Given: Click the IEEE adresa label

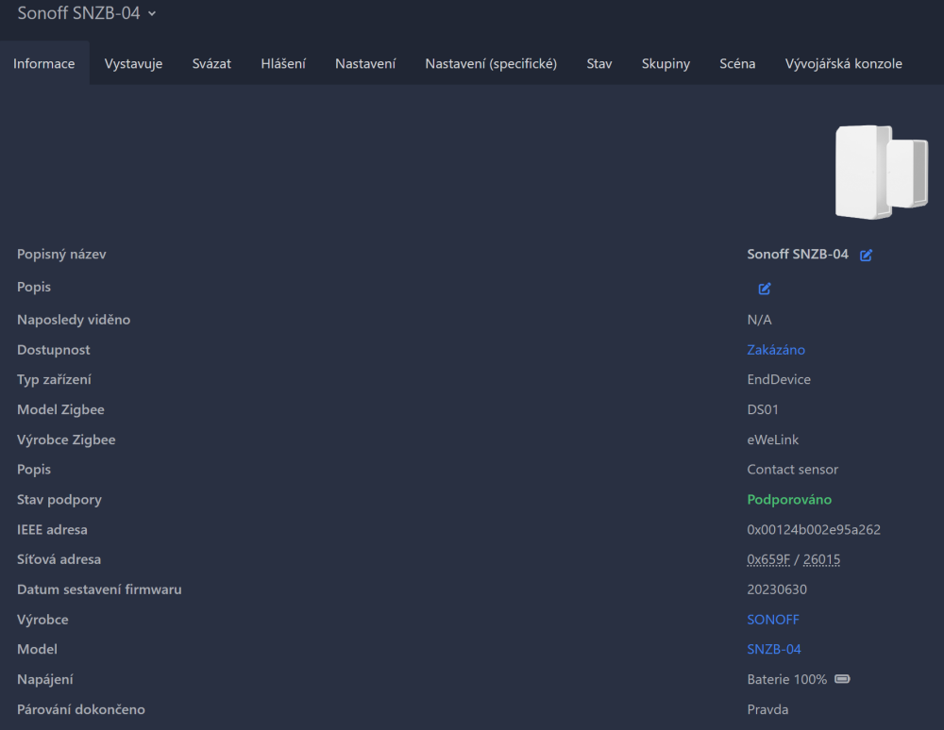Looking at the screenshot, I should (52, 529).
